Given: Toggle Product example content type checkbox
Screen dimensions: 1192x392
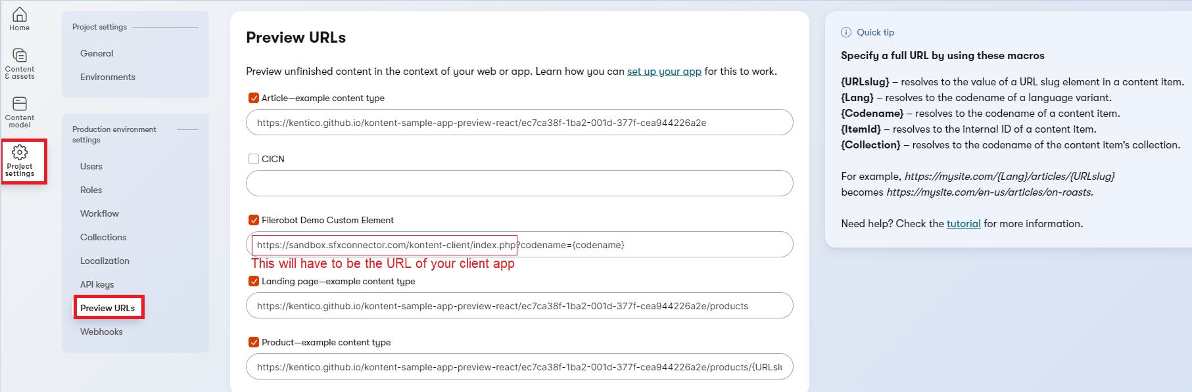Looking at the screenshot, I should pos(254,342).
